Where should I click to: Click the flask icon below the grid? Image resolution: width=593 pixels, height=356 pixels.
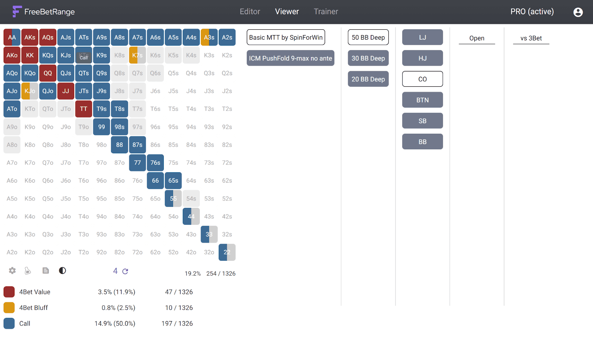pos(28,271)
